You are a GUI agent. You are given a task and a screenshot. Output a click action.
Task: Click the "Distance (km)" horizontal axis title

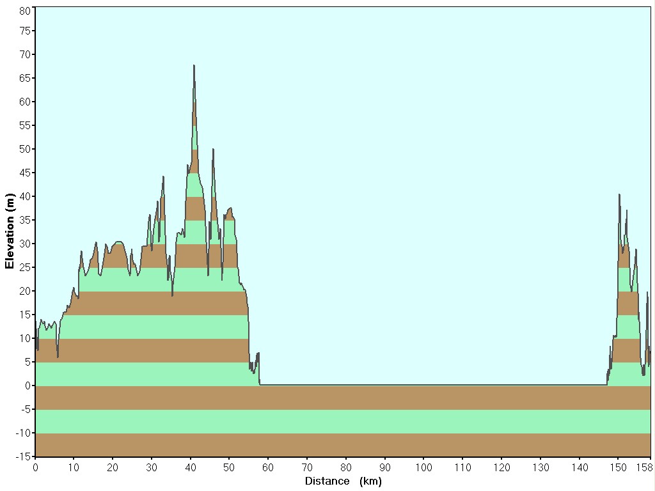tap(343, 481)
